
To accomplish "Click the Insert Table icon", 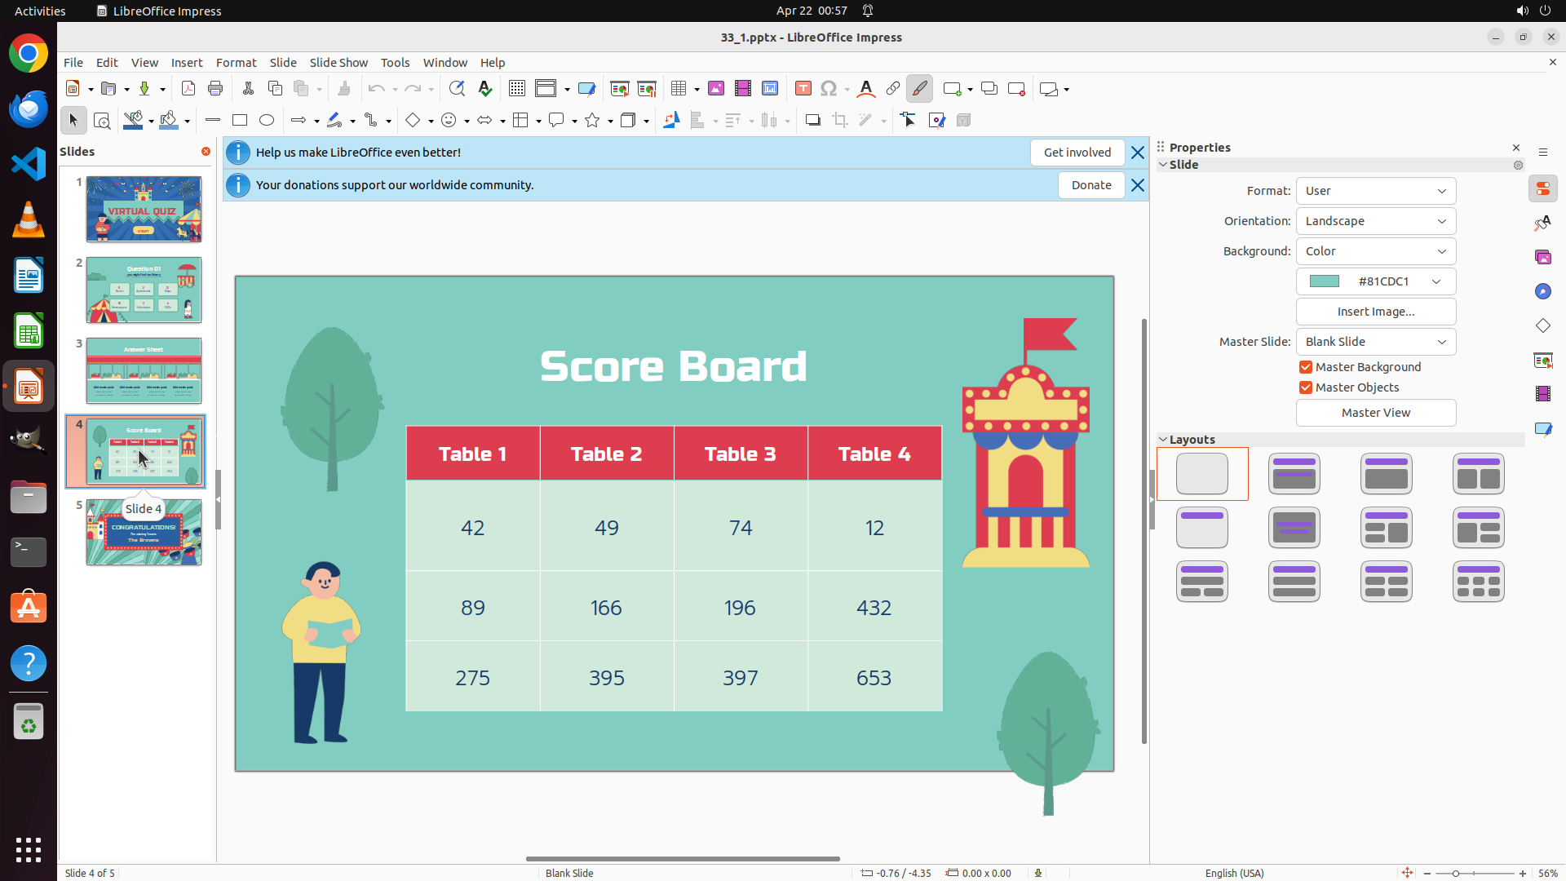I will point(679,89).
